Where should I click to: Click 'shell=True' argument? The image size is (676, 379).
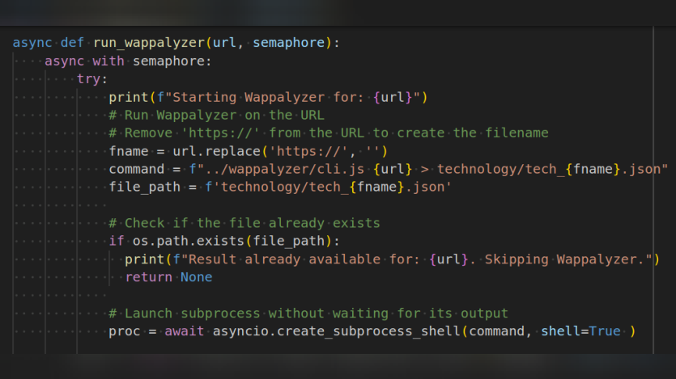tap(580, 331)
